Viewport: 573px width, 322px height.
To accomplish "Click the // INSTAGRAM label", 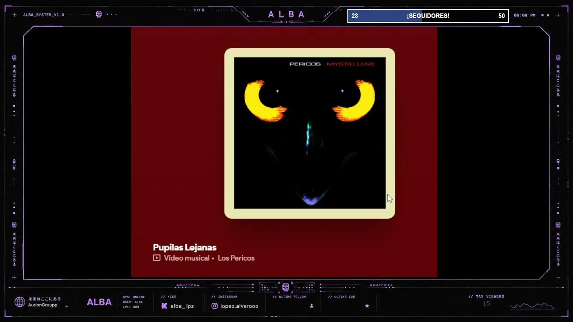I will coord(224,297).
